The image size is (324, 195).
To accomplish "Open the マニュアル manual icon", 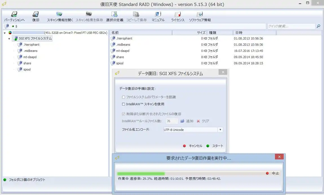I will 158,14.
